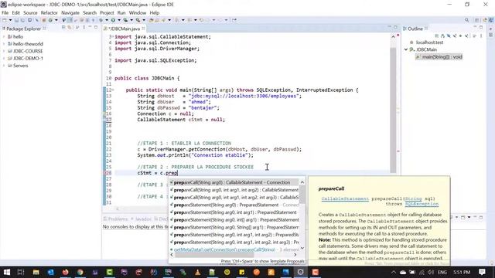
Task: Toggle Hide Local Types in Outline toolbar
Action: 466,36
